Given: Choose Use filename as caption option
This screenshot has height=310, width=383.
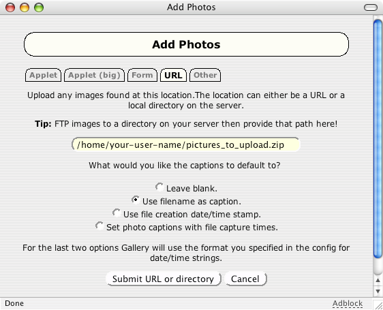Looking at the screenshot, I should click(136, 200).
